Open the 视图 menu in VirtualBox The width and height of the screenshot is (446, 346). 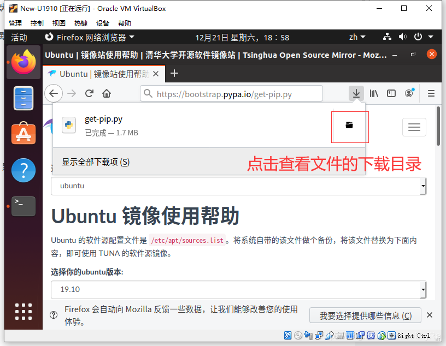click(59, 23)
